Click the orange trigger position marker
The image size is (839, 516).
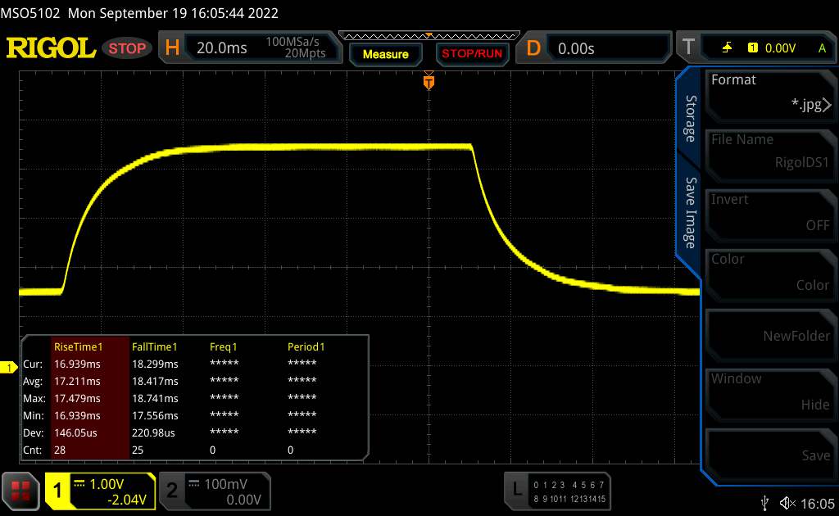[x=428, y=82]
